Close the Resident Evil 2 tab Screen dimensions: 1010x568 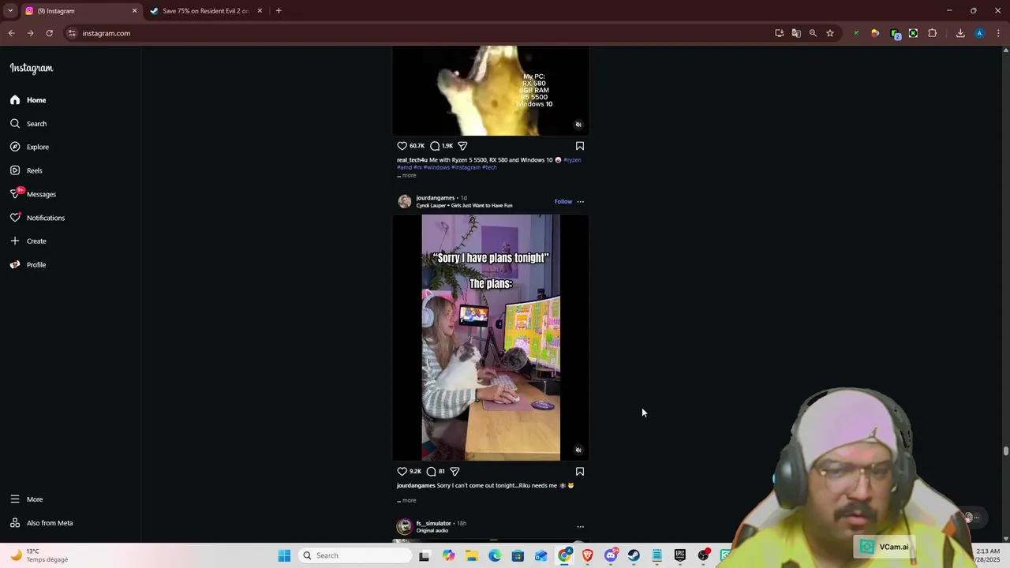260,11
